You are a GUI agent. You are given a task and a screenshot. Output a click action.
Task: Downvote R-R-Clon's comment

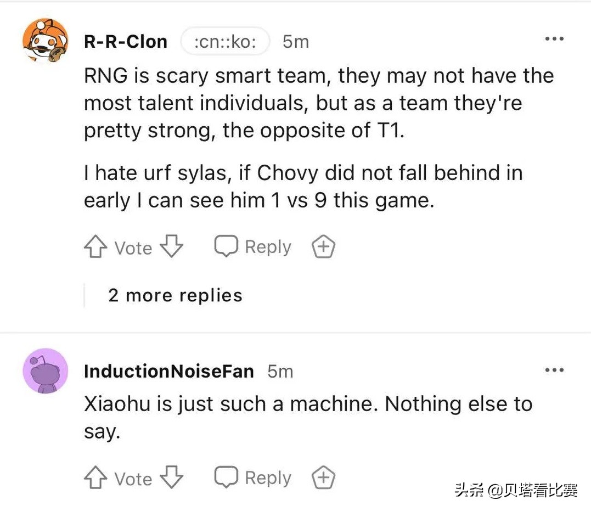click(172, 247)
